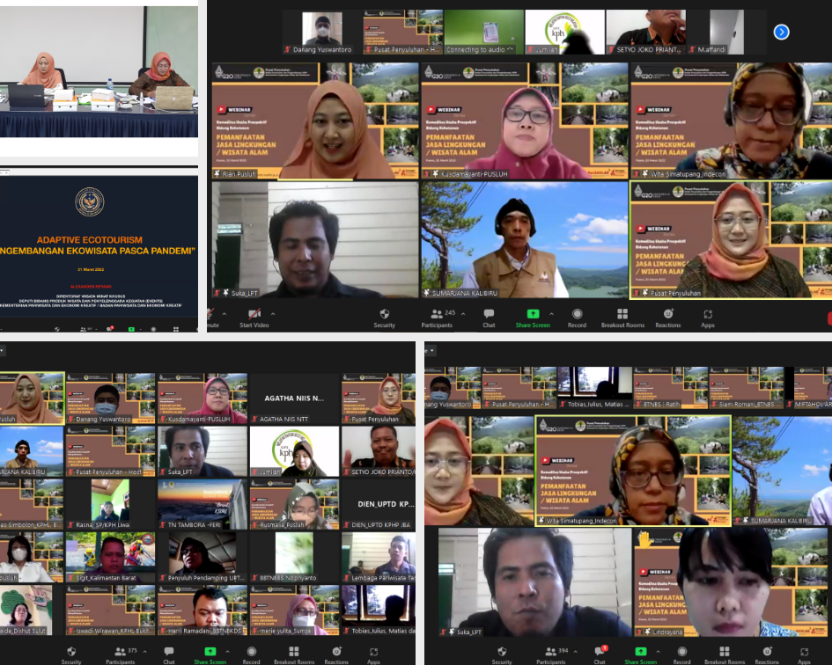Select DIEN_UPTD KPHP JBA participant tile

pyautogui.click(x=379, y=504)
